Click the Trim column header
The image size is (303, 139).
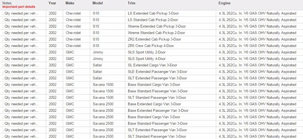click(132, 3)
